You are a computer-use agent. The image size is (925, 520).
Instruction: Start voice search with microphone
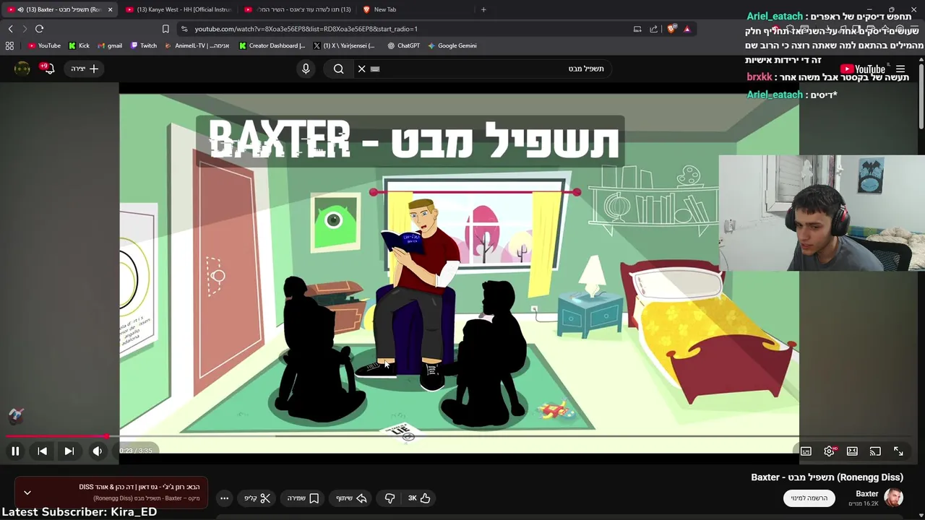tap(306, 69)
